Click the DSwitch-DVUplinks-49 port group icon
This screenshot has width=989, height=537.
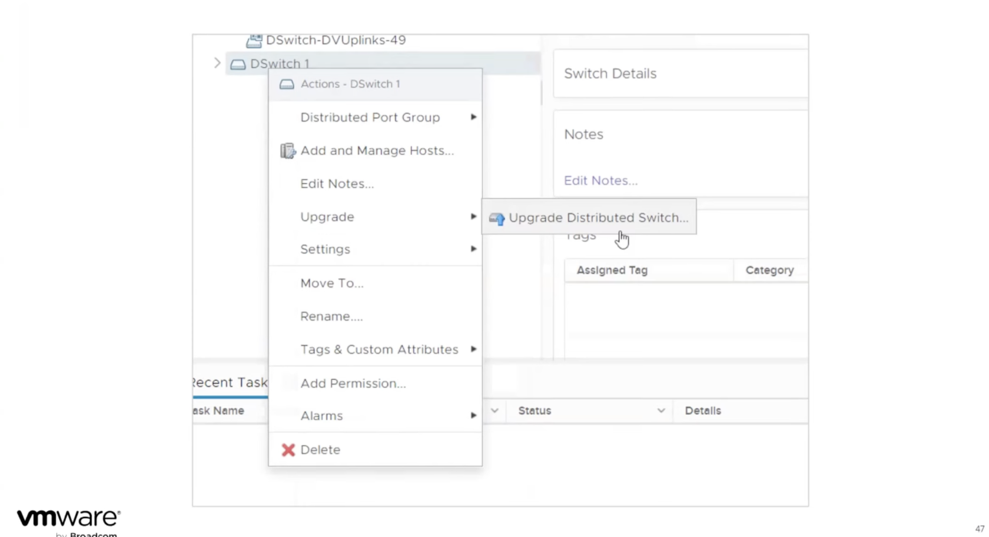(254, 41)
